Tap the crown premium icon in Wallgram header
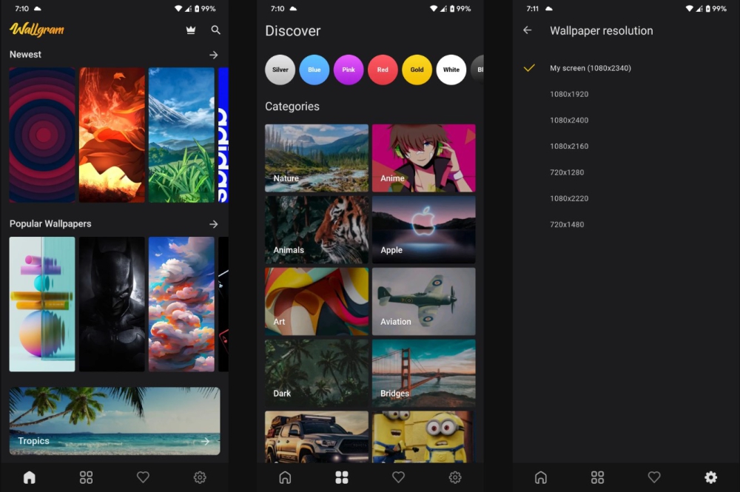Viewport: 740px width, 492px height. pos(191,30)
